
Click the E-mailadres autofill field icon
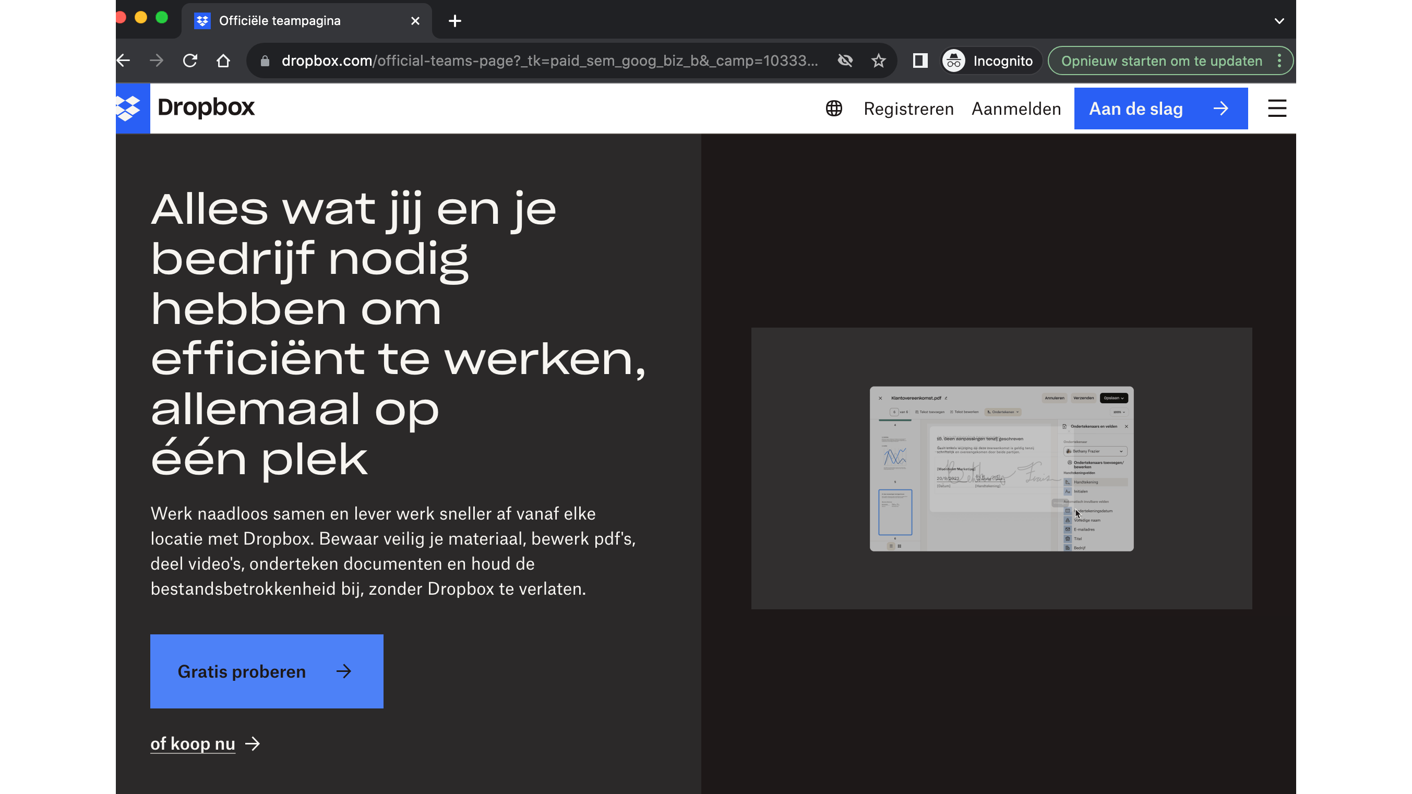[x=1068, y=530]
